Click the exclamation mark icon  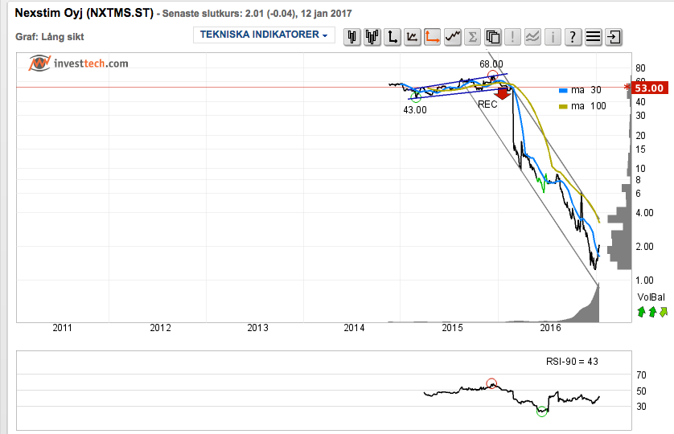(512, 37)
